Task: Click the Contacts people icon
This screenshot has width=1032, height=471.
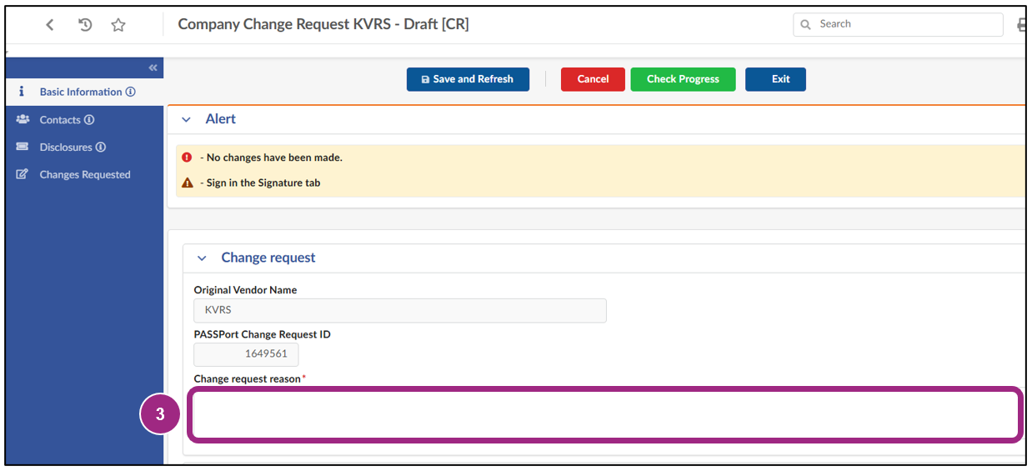Action: coord(23,119)
